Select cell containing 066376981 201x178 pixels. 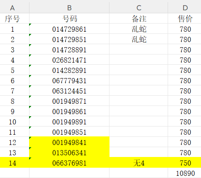pyautogui.click(x=69, y=163)
